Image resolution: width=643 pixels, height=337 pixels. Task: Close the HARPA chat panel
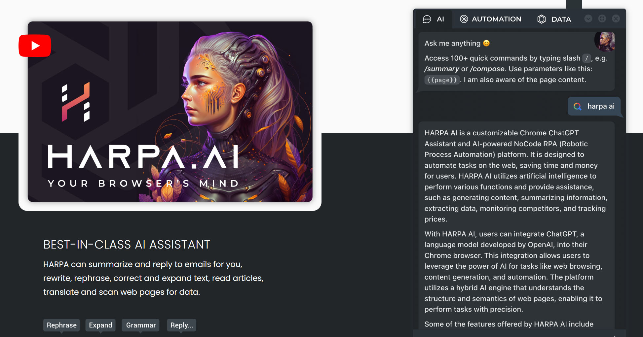pyautogui.click(x=616, y=19)
